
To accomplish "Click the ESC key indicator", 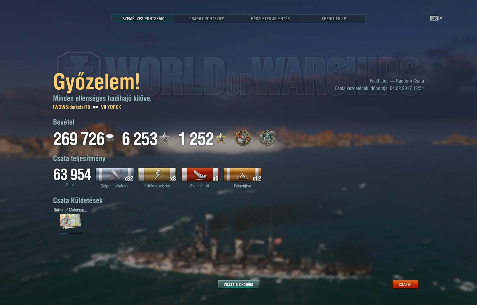I will [434, 18].
